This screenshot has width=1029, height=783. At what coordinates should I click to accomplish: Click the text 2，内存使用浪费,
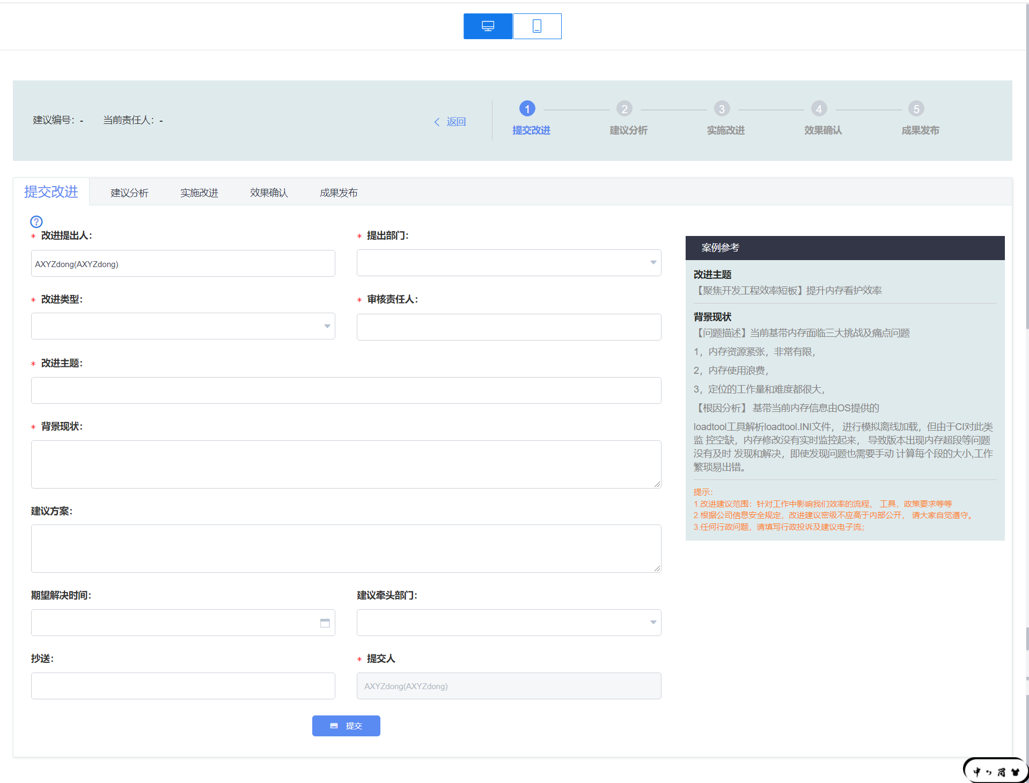pyautogui.click(x=731, y=371)
